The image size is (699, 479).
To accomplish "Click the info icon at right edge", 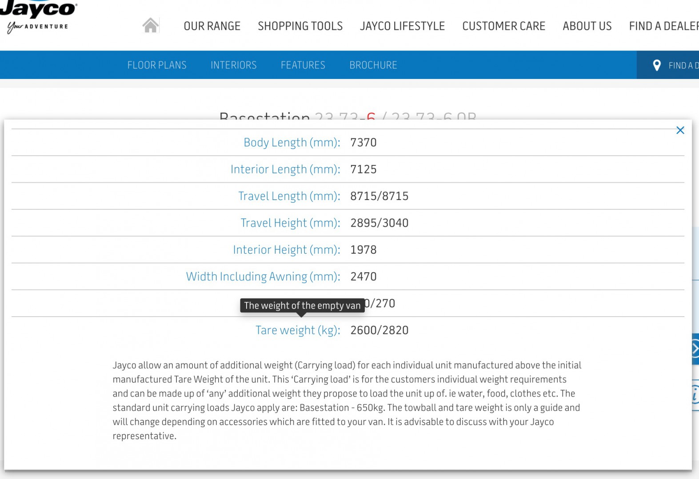I will [x=695, y=394].
